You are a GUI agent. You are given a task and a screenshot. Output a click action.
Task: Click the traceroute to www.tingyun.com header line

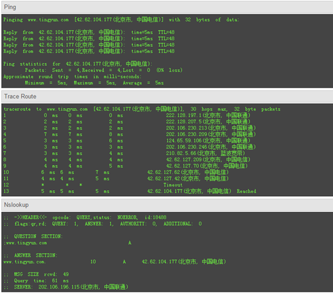pos(142,109)
